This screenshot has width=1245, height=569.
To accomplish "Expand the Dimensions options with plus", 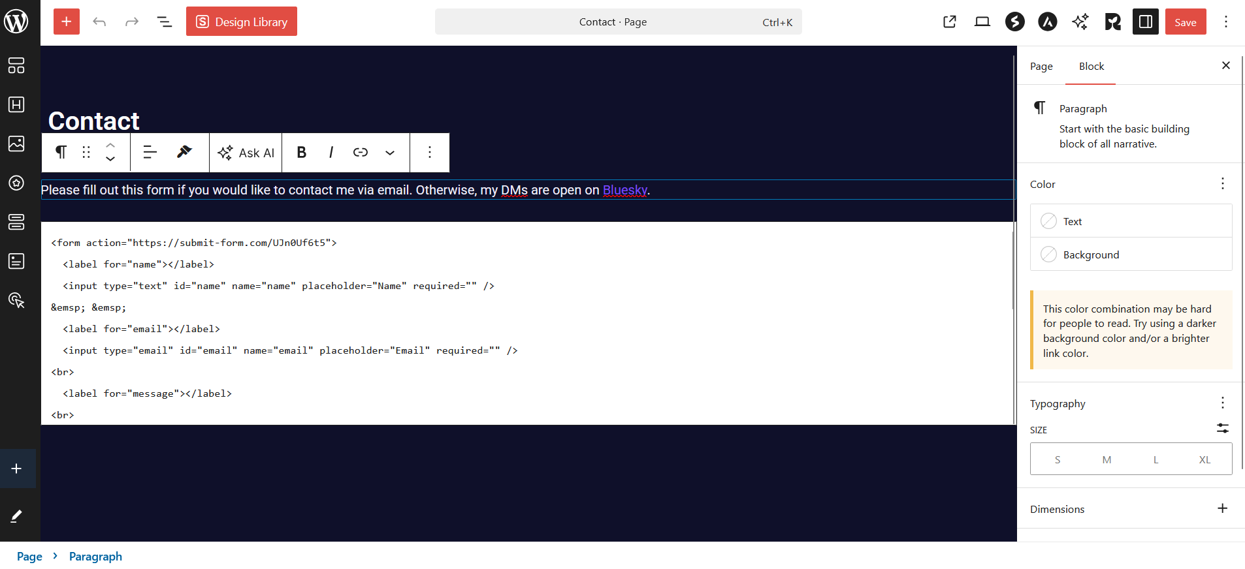I will pos(1222,508).
